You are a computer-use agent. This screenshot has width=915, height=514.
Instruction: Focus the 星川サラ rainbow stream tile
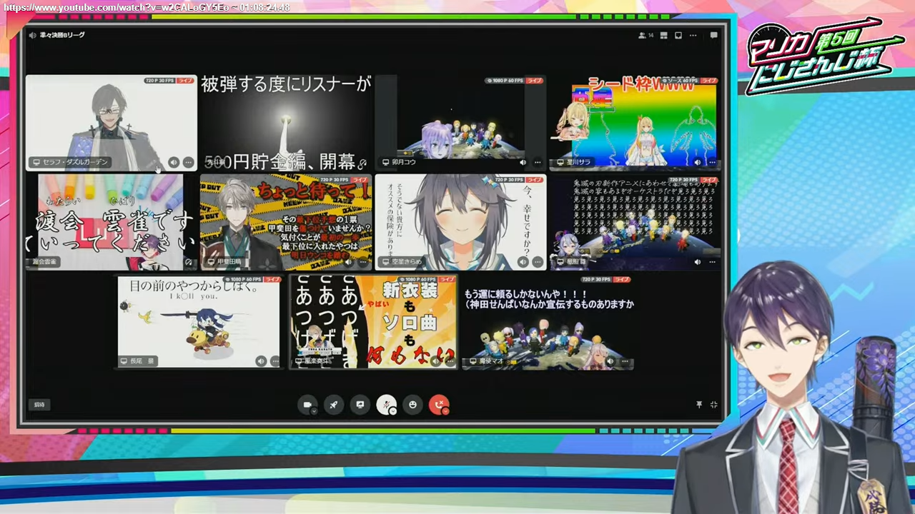coord(635,123)
